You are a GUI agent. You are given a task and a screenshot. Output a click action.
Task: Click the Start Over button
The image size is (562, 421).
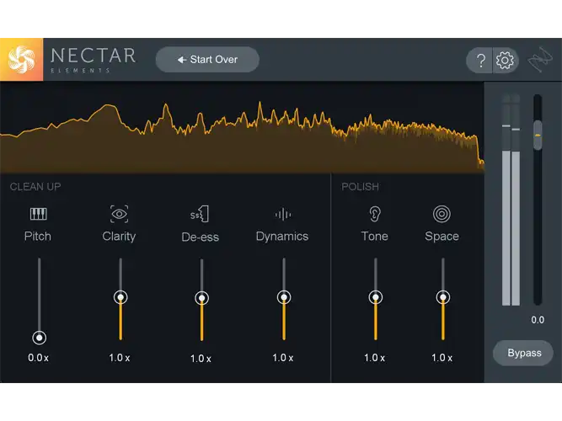[207, 60]
